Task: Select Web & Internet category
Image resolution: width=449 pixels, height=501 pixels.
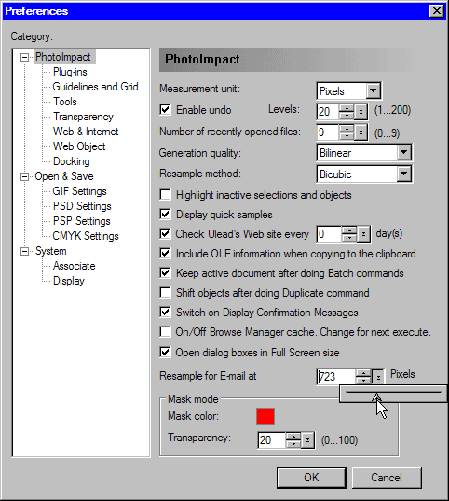Action: coord(86,132)
